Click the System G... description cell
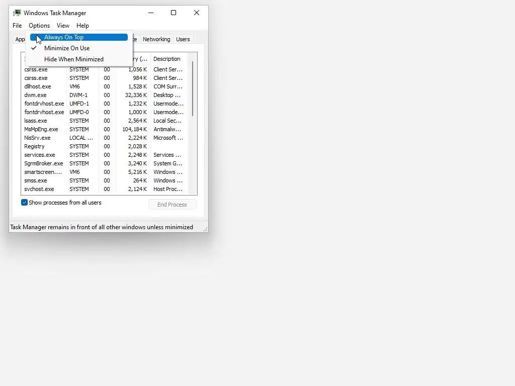This screenshot has width=515, height=386. (167, 163)
